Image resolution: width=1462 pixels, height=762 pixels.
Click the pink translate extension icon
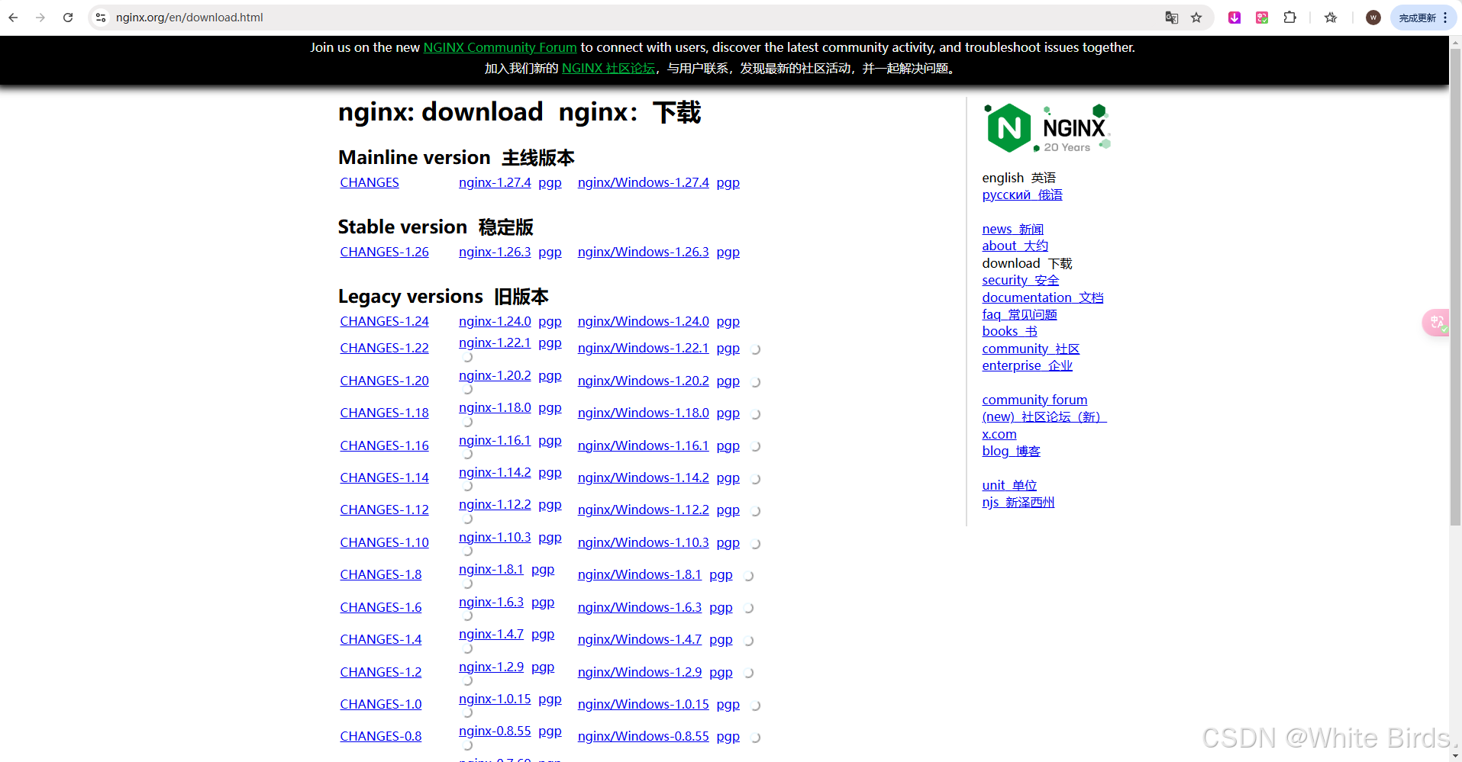click(x=1261, y=17)
